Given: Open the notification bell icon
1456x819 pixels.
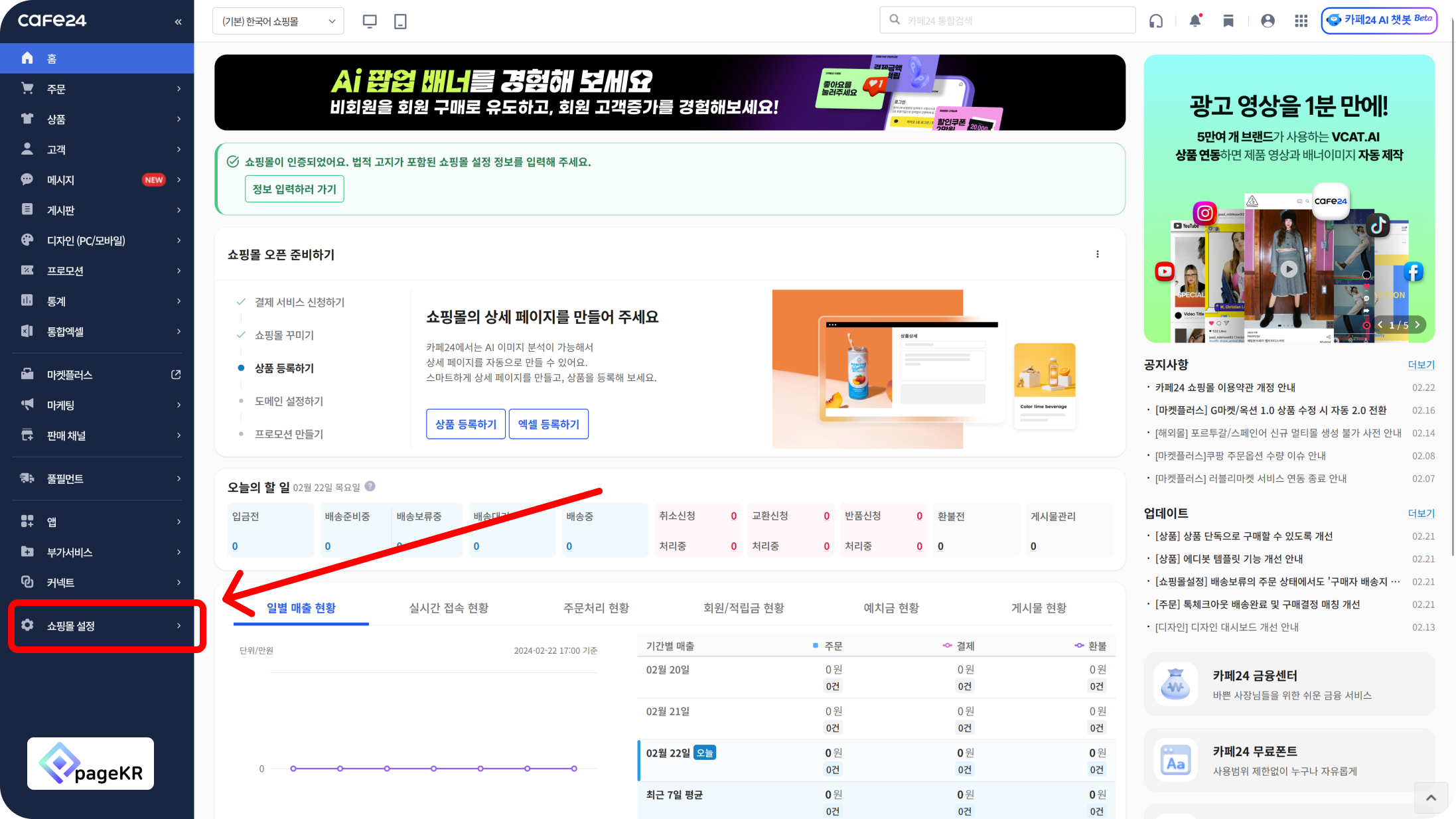Looking at the screenshot, I should tap(1195, 21).
